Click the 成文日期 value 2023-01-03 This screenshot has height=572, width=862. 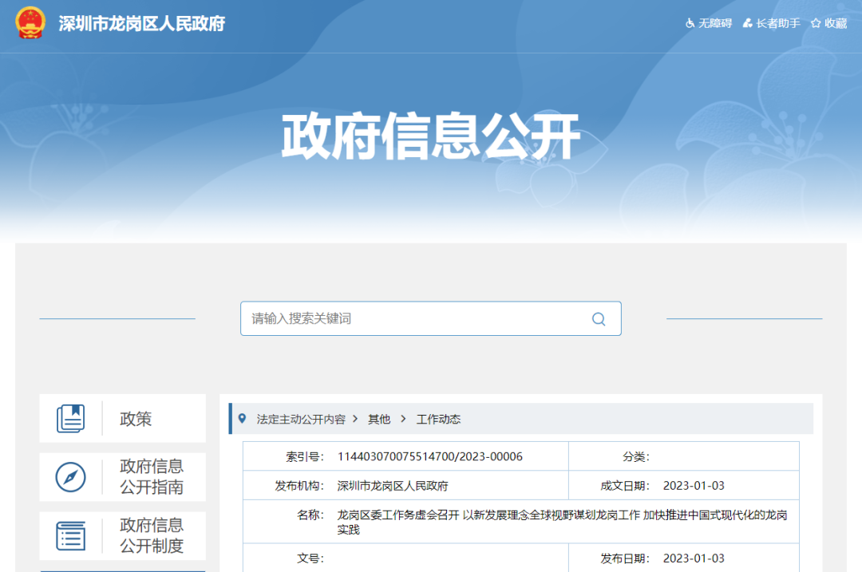[x=694, y=486]
